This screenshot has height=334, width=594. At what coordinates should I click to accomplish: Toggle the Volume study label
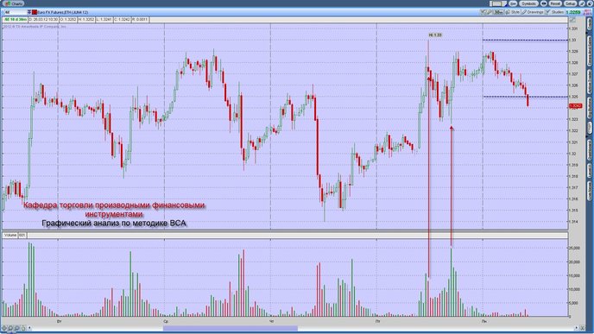pyautogui.click(x=10, y=235)
